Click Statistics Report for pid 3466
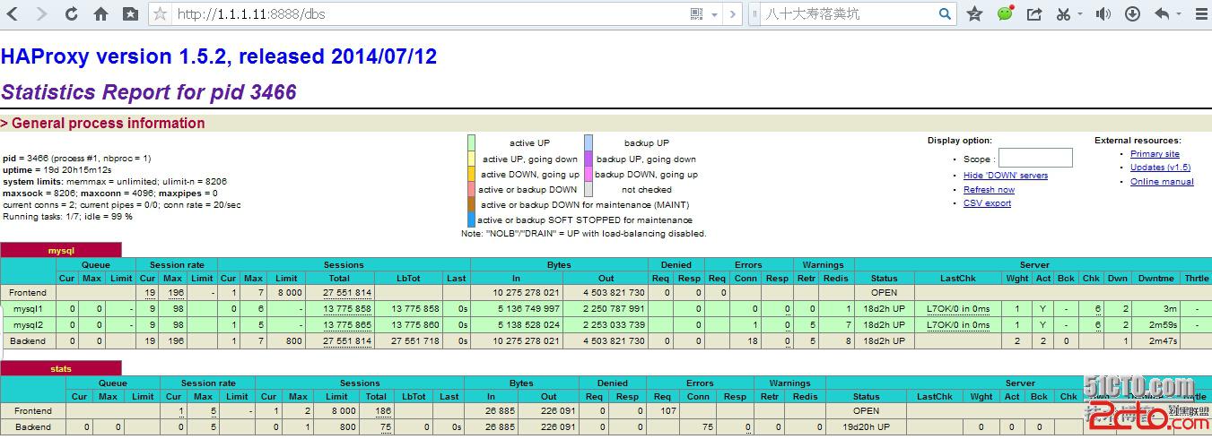The width and height of the screenshot is (1212, 439). pyautogui.click(x=149, y=92)
